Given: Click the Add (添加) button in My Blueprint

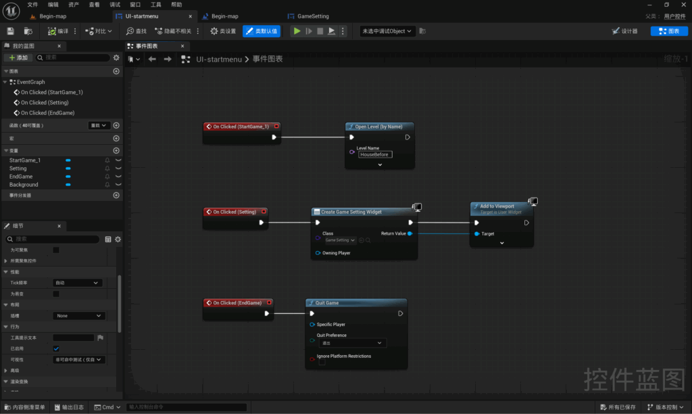Looking at the screenshot, I should 18,57.
